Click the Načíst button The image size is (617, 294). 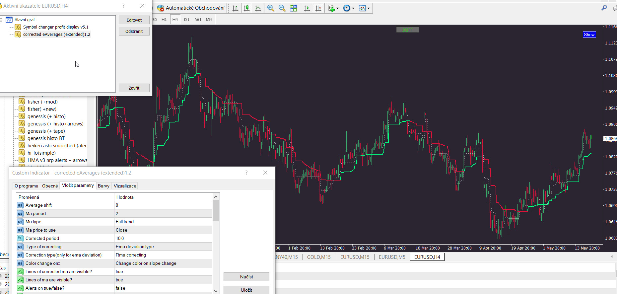pos(246,277)
